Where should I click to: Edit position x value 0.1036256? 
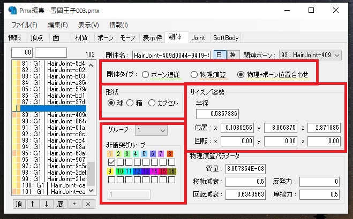[x=237, y=128]
